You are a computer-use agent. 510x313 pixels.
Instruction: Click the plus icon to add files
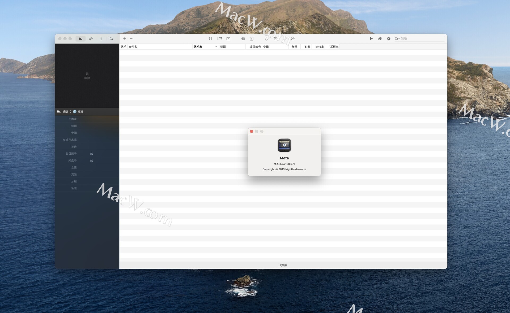tap(125, 39)
